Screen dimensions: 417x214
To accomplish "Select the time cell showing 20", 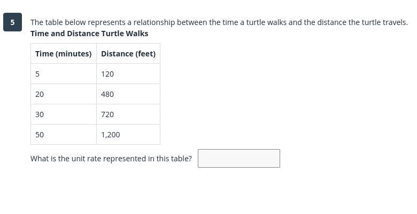I will point(40,94).
